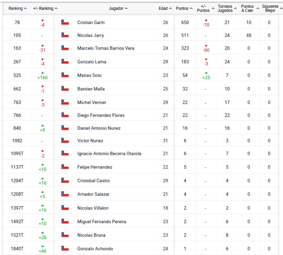
Task: Open Marcelo Tomas Barrios Vera's profile
Action: coord(106,48)
